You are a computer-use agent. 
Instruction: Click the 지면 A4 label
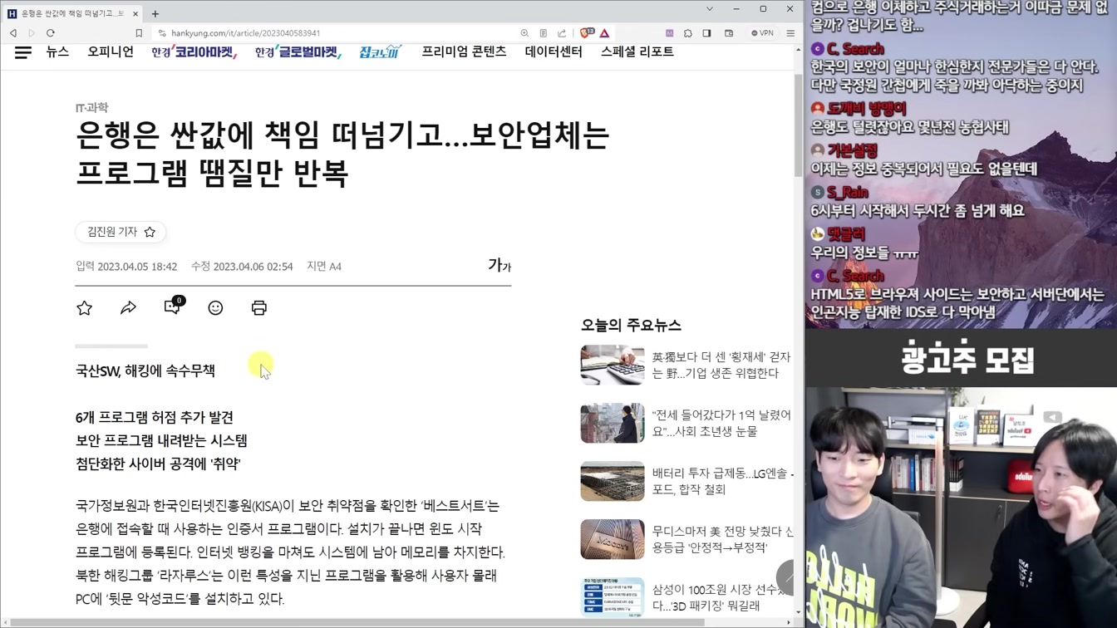point(324,267)
